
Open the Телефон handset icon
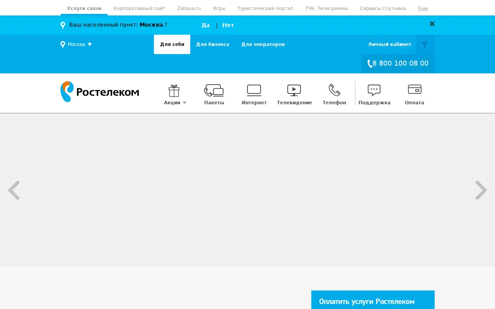334,90
